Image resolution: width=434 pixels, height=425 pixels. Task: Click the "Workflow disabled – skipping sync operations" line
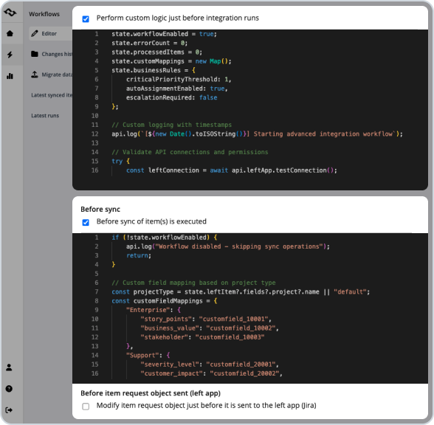pyautogui.click(x=228, y=246)
